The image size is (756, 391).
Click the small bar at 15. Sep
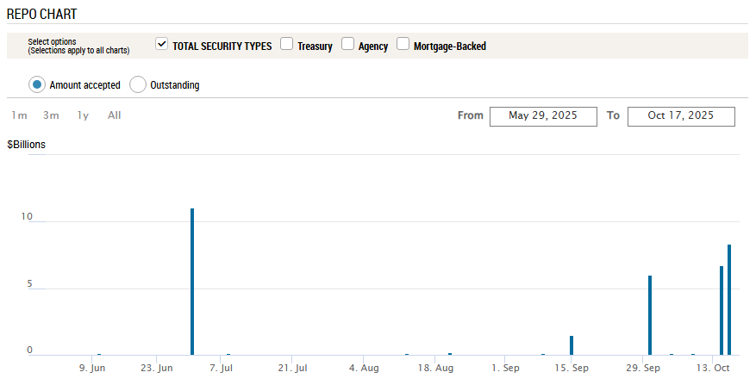pos(572,345)
